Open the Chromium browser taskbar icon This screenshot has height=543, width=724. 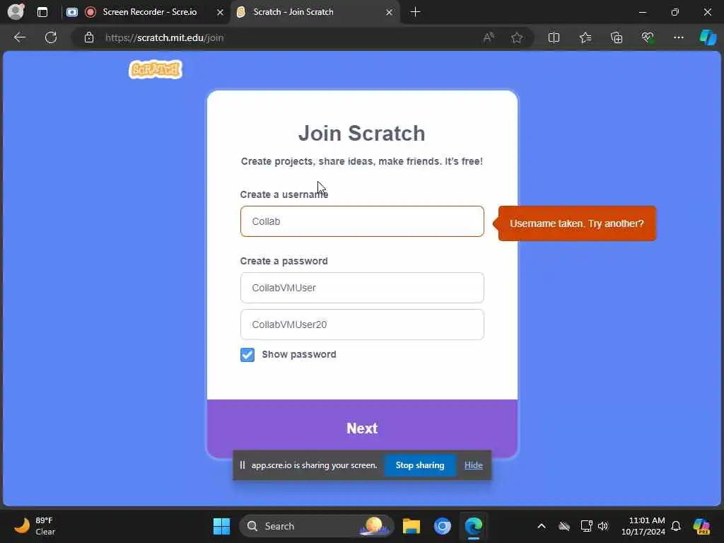click(443, 526)
